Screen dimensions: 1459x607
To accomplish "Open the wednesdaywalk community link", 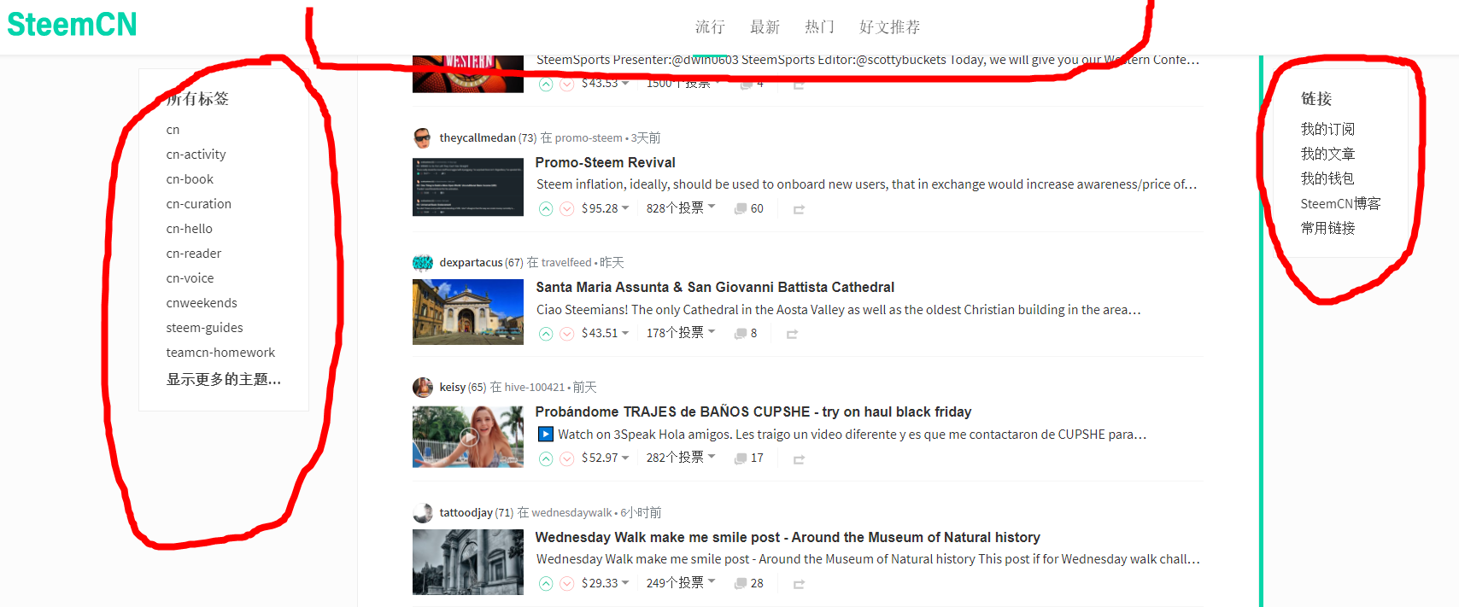I will [571, 512].
